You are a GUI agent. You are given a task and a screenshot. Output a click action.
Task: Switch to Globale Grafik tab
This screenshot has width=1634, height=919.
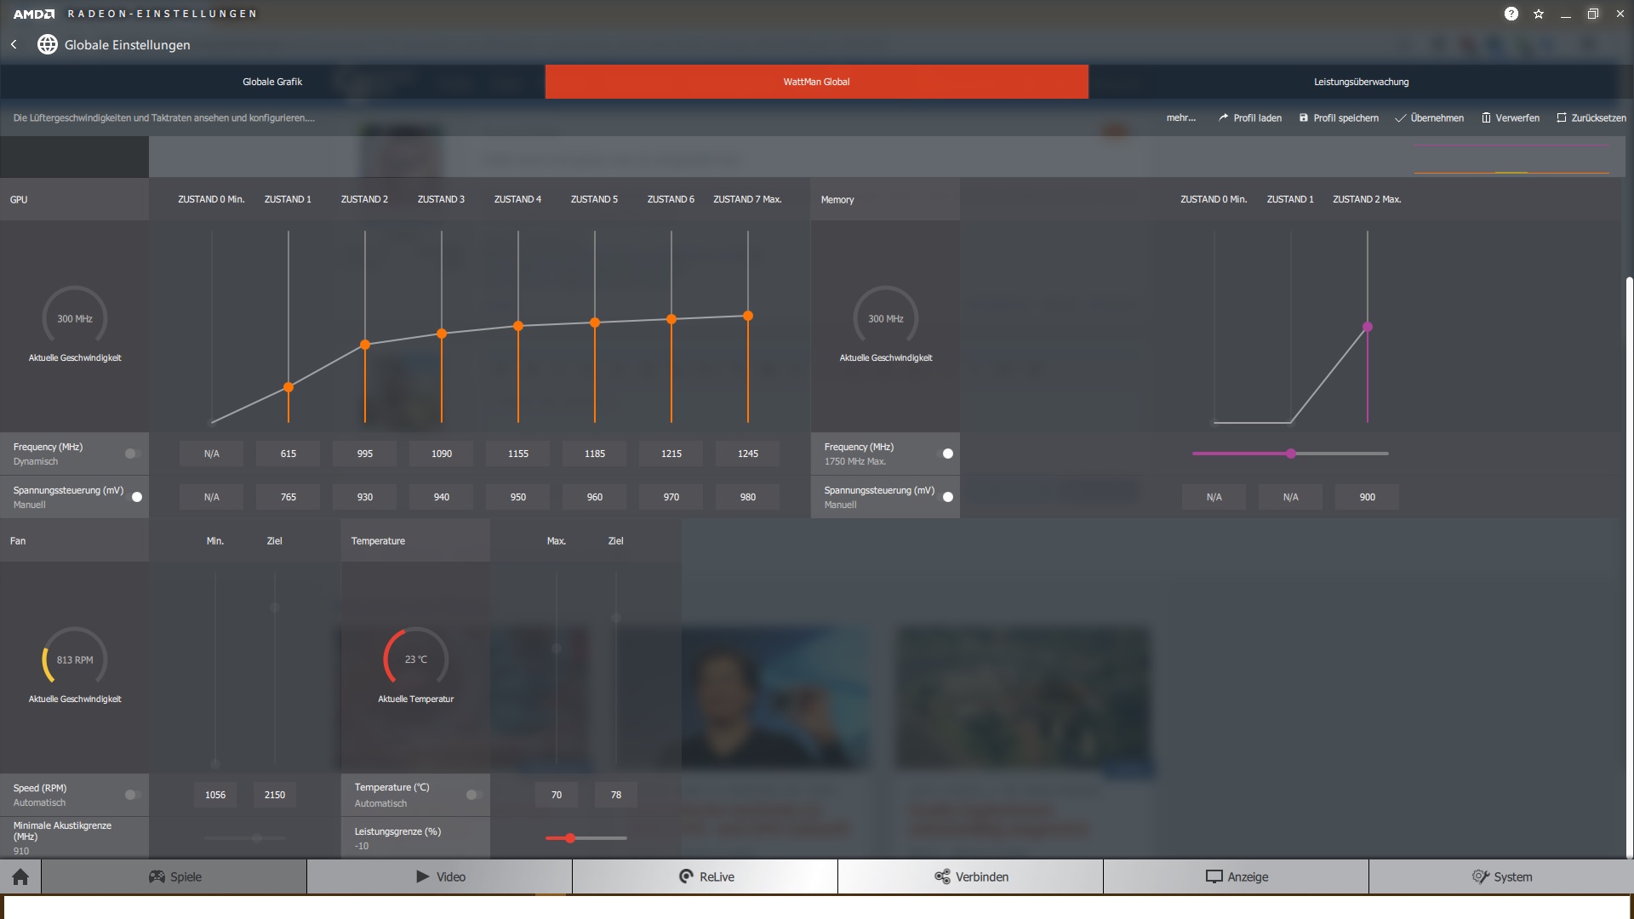coord(272,82)
